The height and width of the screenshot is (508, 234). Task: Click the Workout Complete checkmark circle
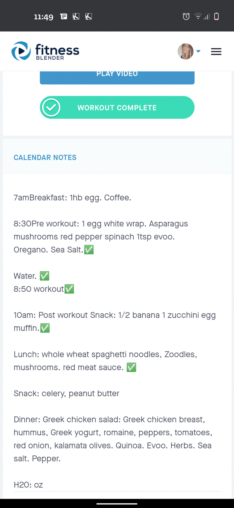coord(51,108)
